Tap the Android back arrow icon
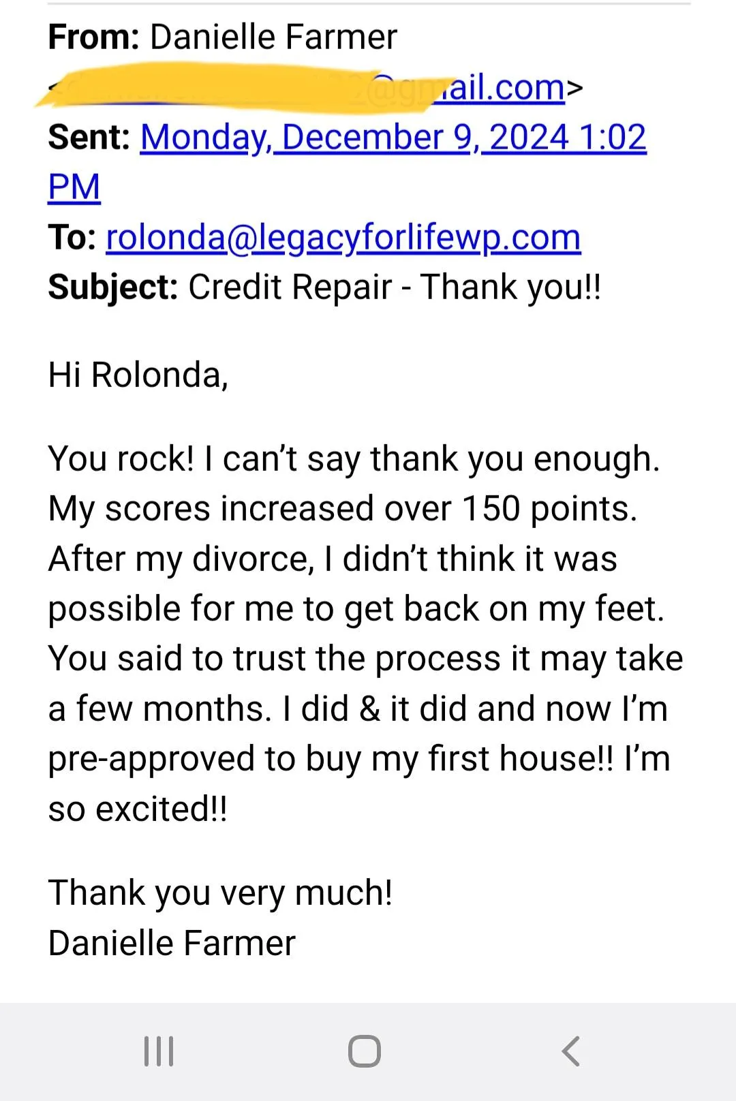Screen dimensions: 736x1101 click(x=571, y=1051)
